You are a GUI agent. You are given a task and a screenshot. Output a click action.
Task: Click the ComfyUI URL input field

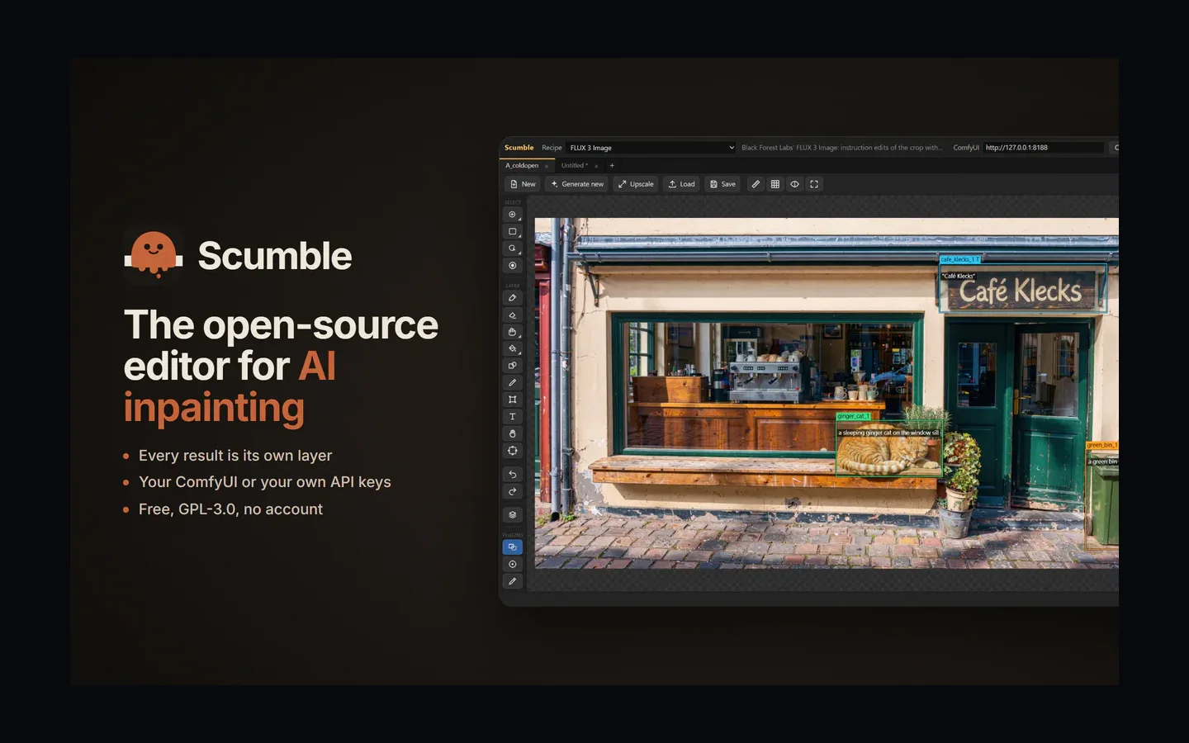click(1044, 148)
